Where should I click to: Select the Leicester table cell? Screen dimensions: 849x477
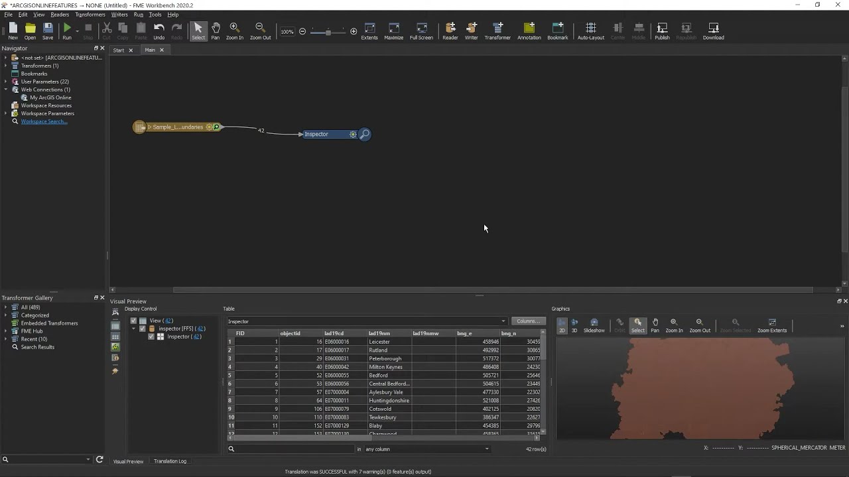tap(389, 342)
